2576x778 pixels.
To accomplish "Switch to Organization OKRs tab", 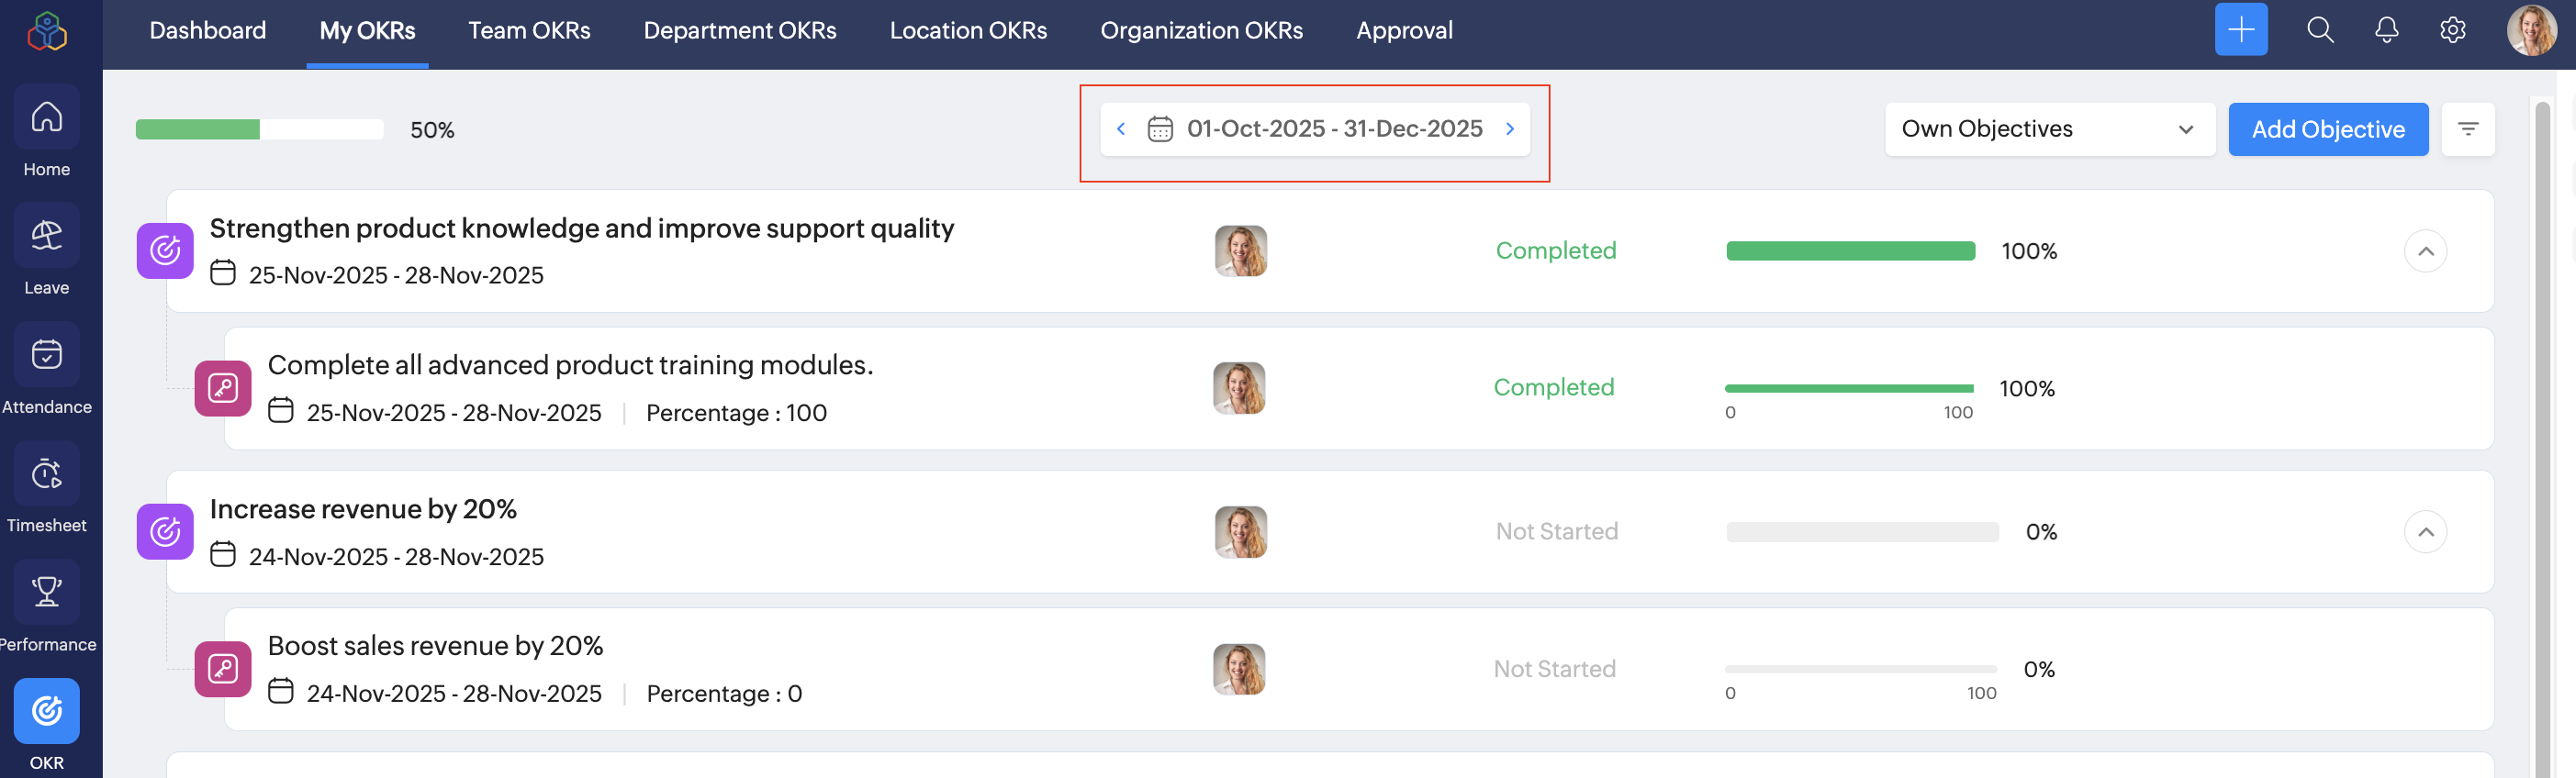I will pos(1201,31).
